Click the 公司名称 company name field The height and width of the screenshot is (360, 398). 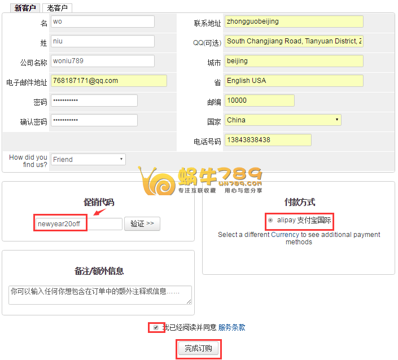pos(102,61)
